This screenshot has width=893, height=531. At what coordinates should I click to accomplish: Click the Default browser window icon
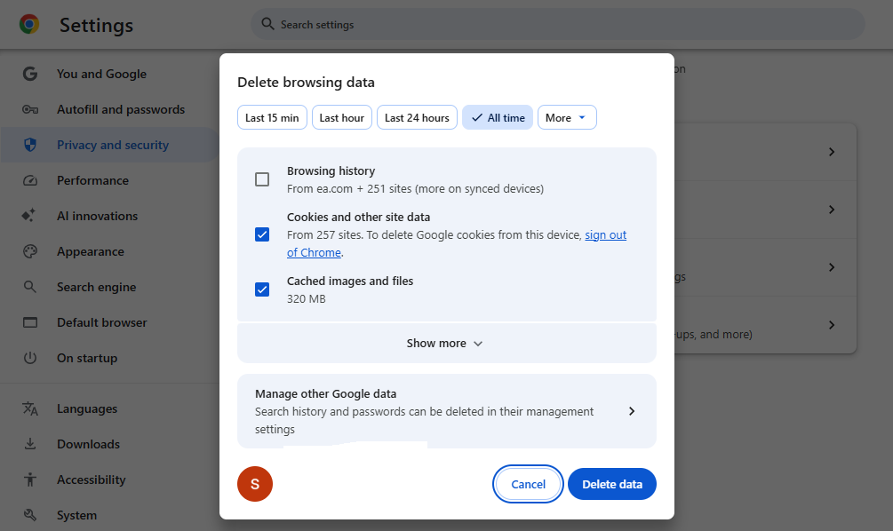tap(30, 322)
